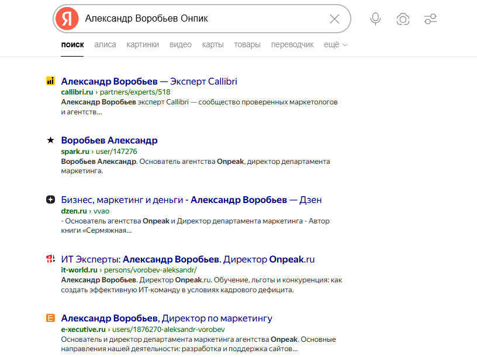Click the Callibri site favicon
Viewport: 477px width, 357px height.
coord(50,81)
